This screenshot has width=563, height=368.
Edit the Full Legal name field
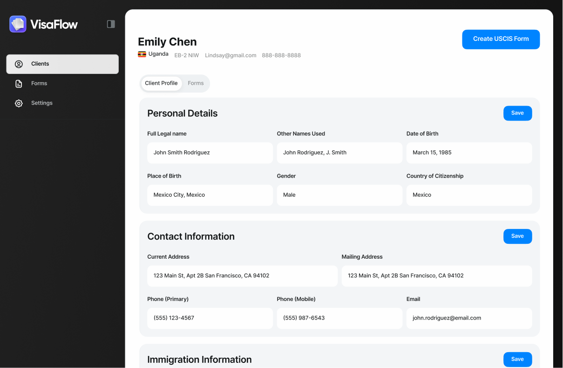point(210,153)
